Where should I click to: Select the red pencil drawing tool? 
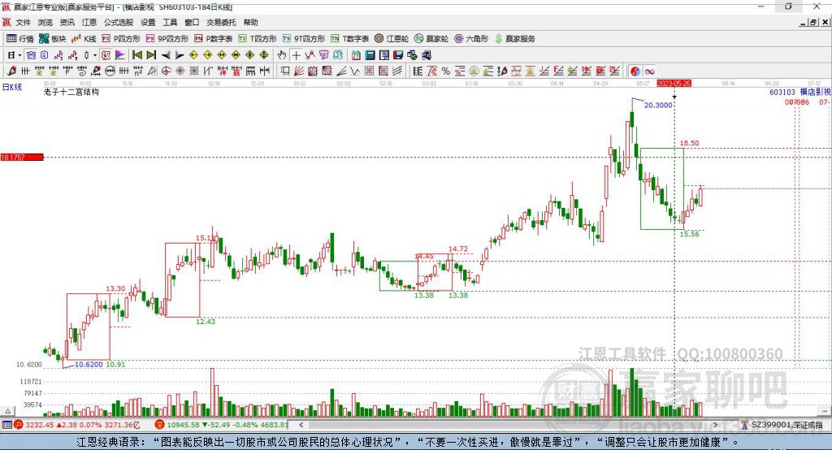(11, 71)
